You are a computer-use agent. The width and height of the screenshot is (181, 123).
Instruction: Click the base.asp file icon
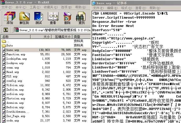tap(4, 50)
